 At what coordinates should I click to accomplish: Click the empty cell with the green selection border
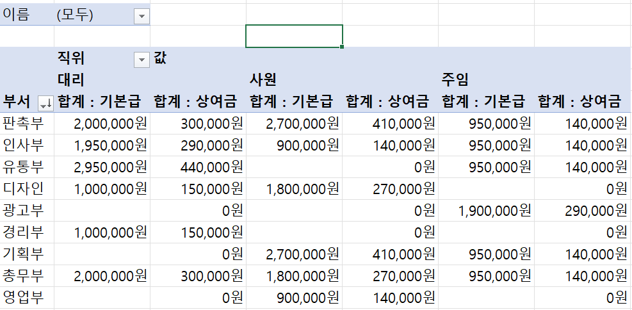tap(294, 37)
